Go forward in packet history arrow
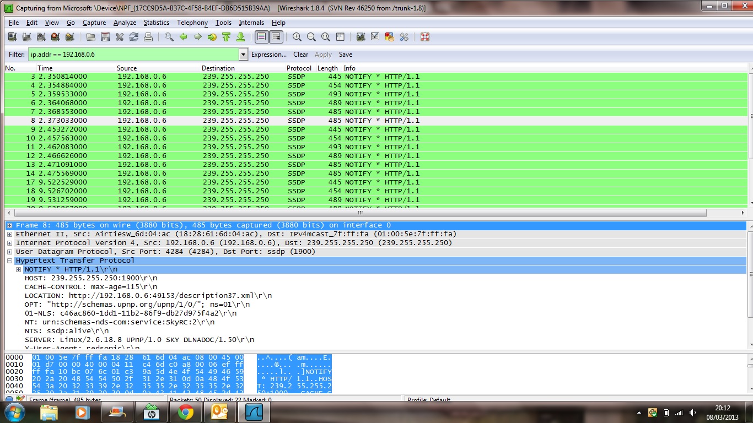The image size is (753, 423). coord(198,37)
